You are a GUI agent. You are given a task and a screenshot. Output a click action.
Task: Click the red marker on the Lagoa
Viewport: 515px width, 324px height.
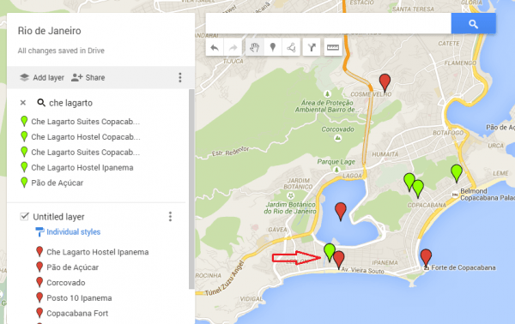click(340, 212)
